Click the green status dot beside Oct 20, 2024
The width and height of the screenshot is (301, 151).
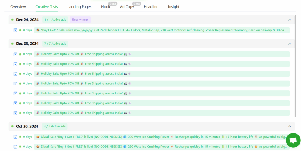[x=12, y=126]
